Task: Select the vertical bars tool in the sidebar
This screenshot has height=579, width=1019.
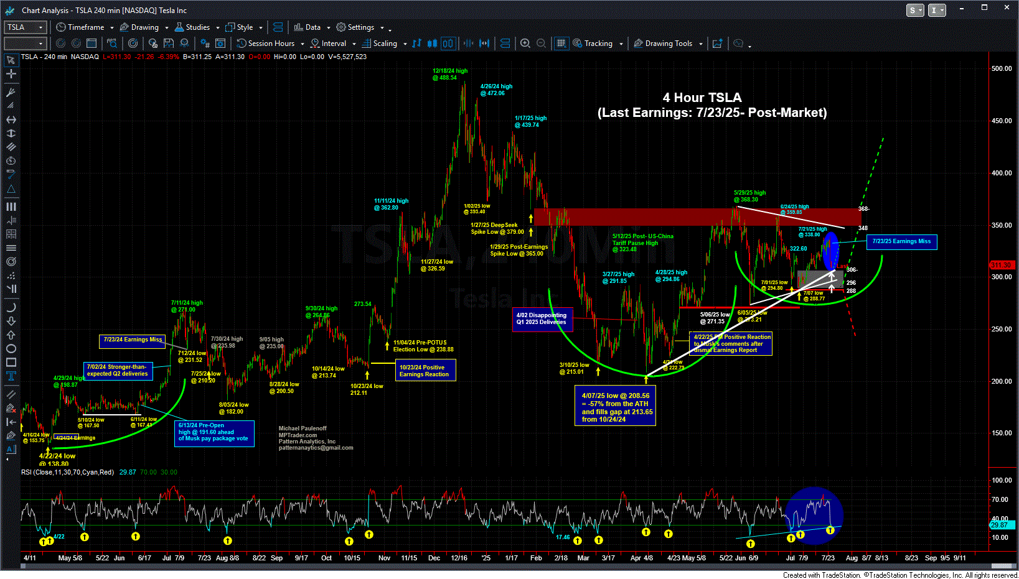Action: 11,206
